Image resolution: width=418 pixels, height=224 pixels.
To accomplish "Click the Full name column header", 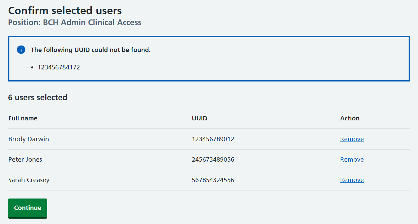I will (x=23, y=118).
